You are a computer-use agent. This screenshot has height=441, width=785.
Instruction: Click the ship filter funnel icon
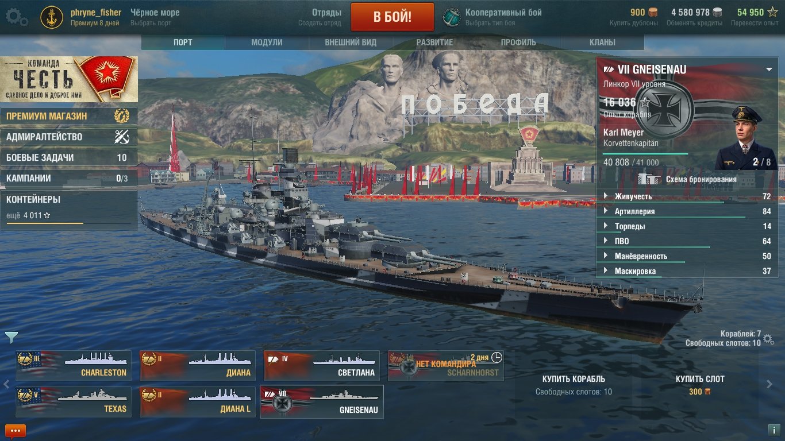pos(11,337)
